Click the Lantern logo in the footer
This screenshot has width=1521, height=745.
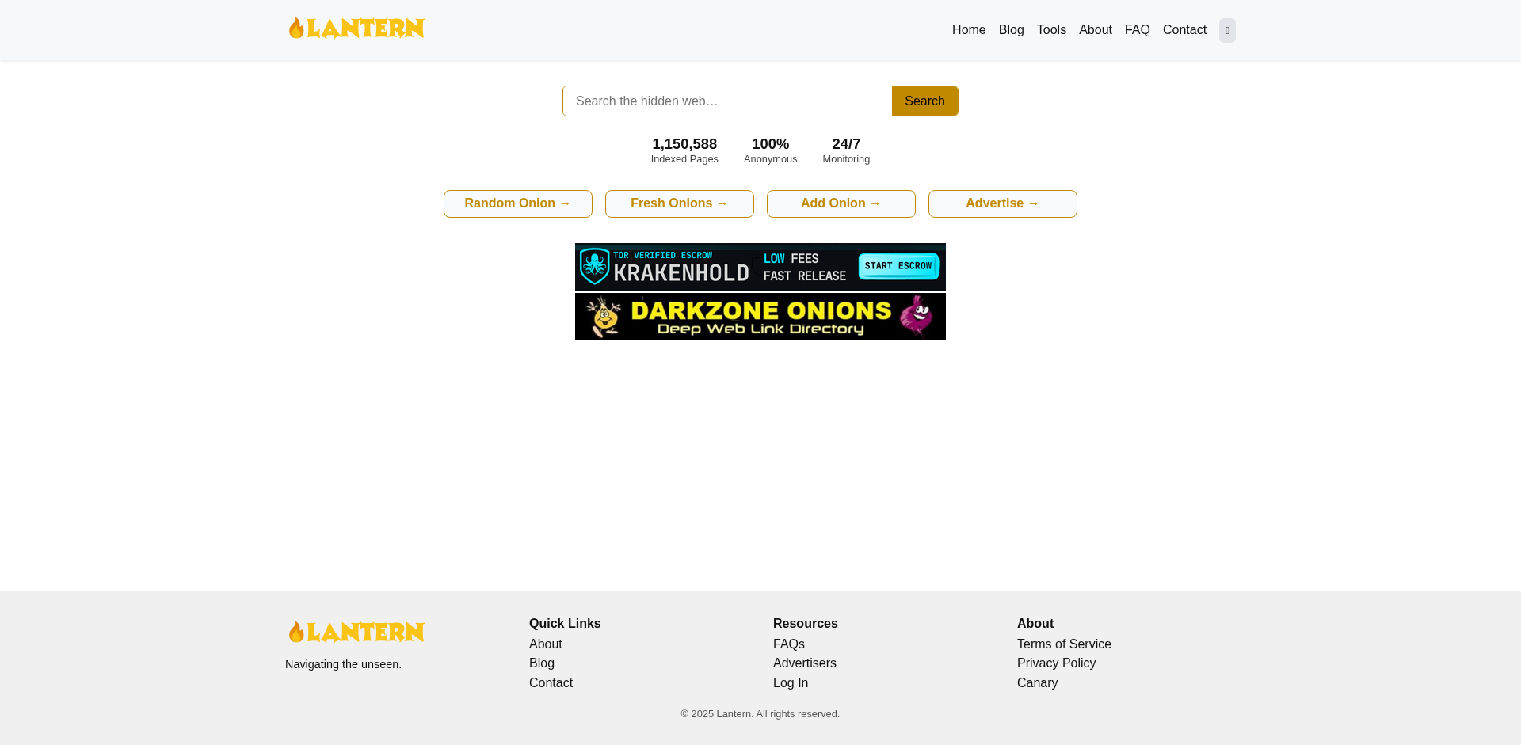click(356, 632)
